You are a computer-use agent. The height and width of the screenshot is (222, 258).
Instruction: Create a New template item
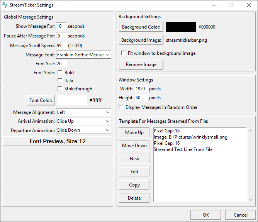point(134,159)
